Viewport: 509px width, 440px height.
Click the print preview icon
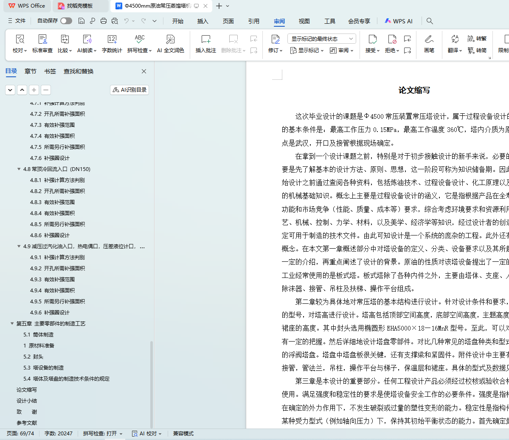pos(115,21)
